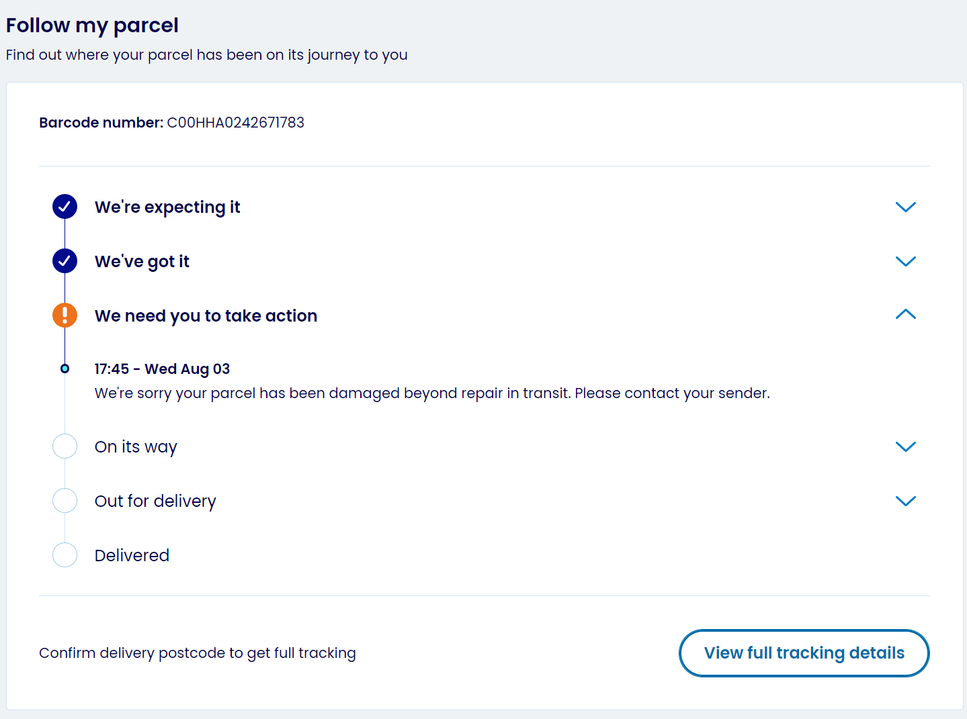Click the We've got it heading
The image size is (967, 719).
tap(142, 262)
